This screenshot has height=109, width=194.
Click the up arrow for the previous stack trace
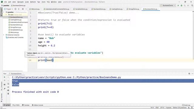8,77
